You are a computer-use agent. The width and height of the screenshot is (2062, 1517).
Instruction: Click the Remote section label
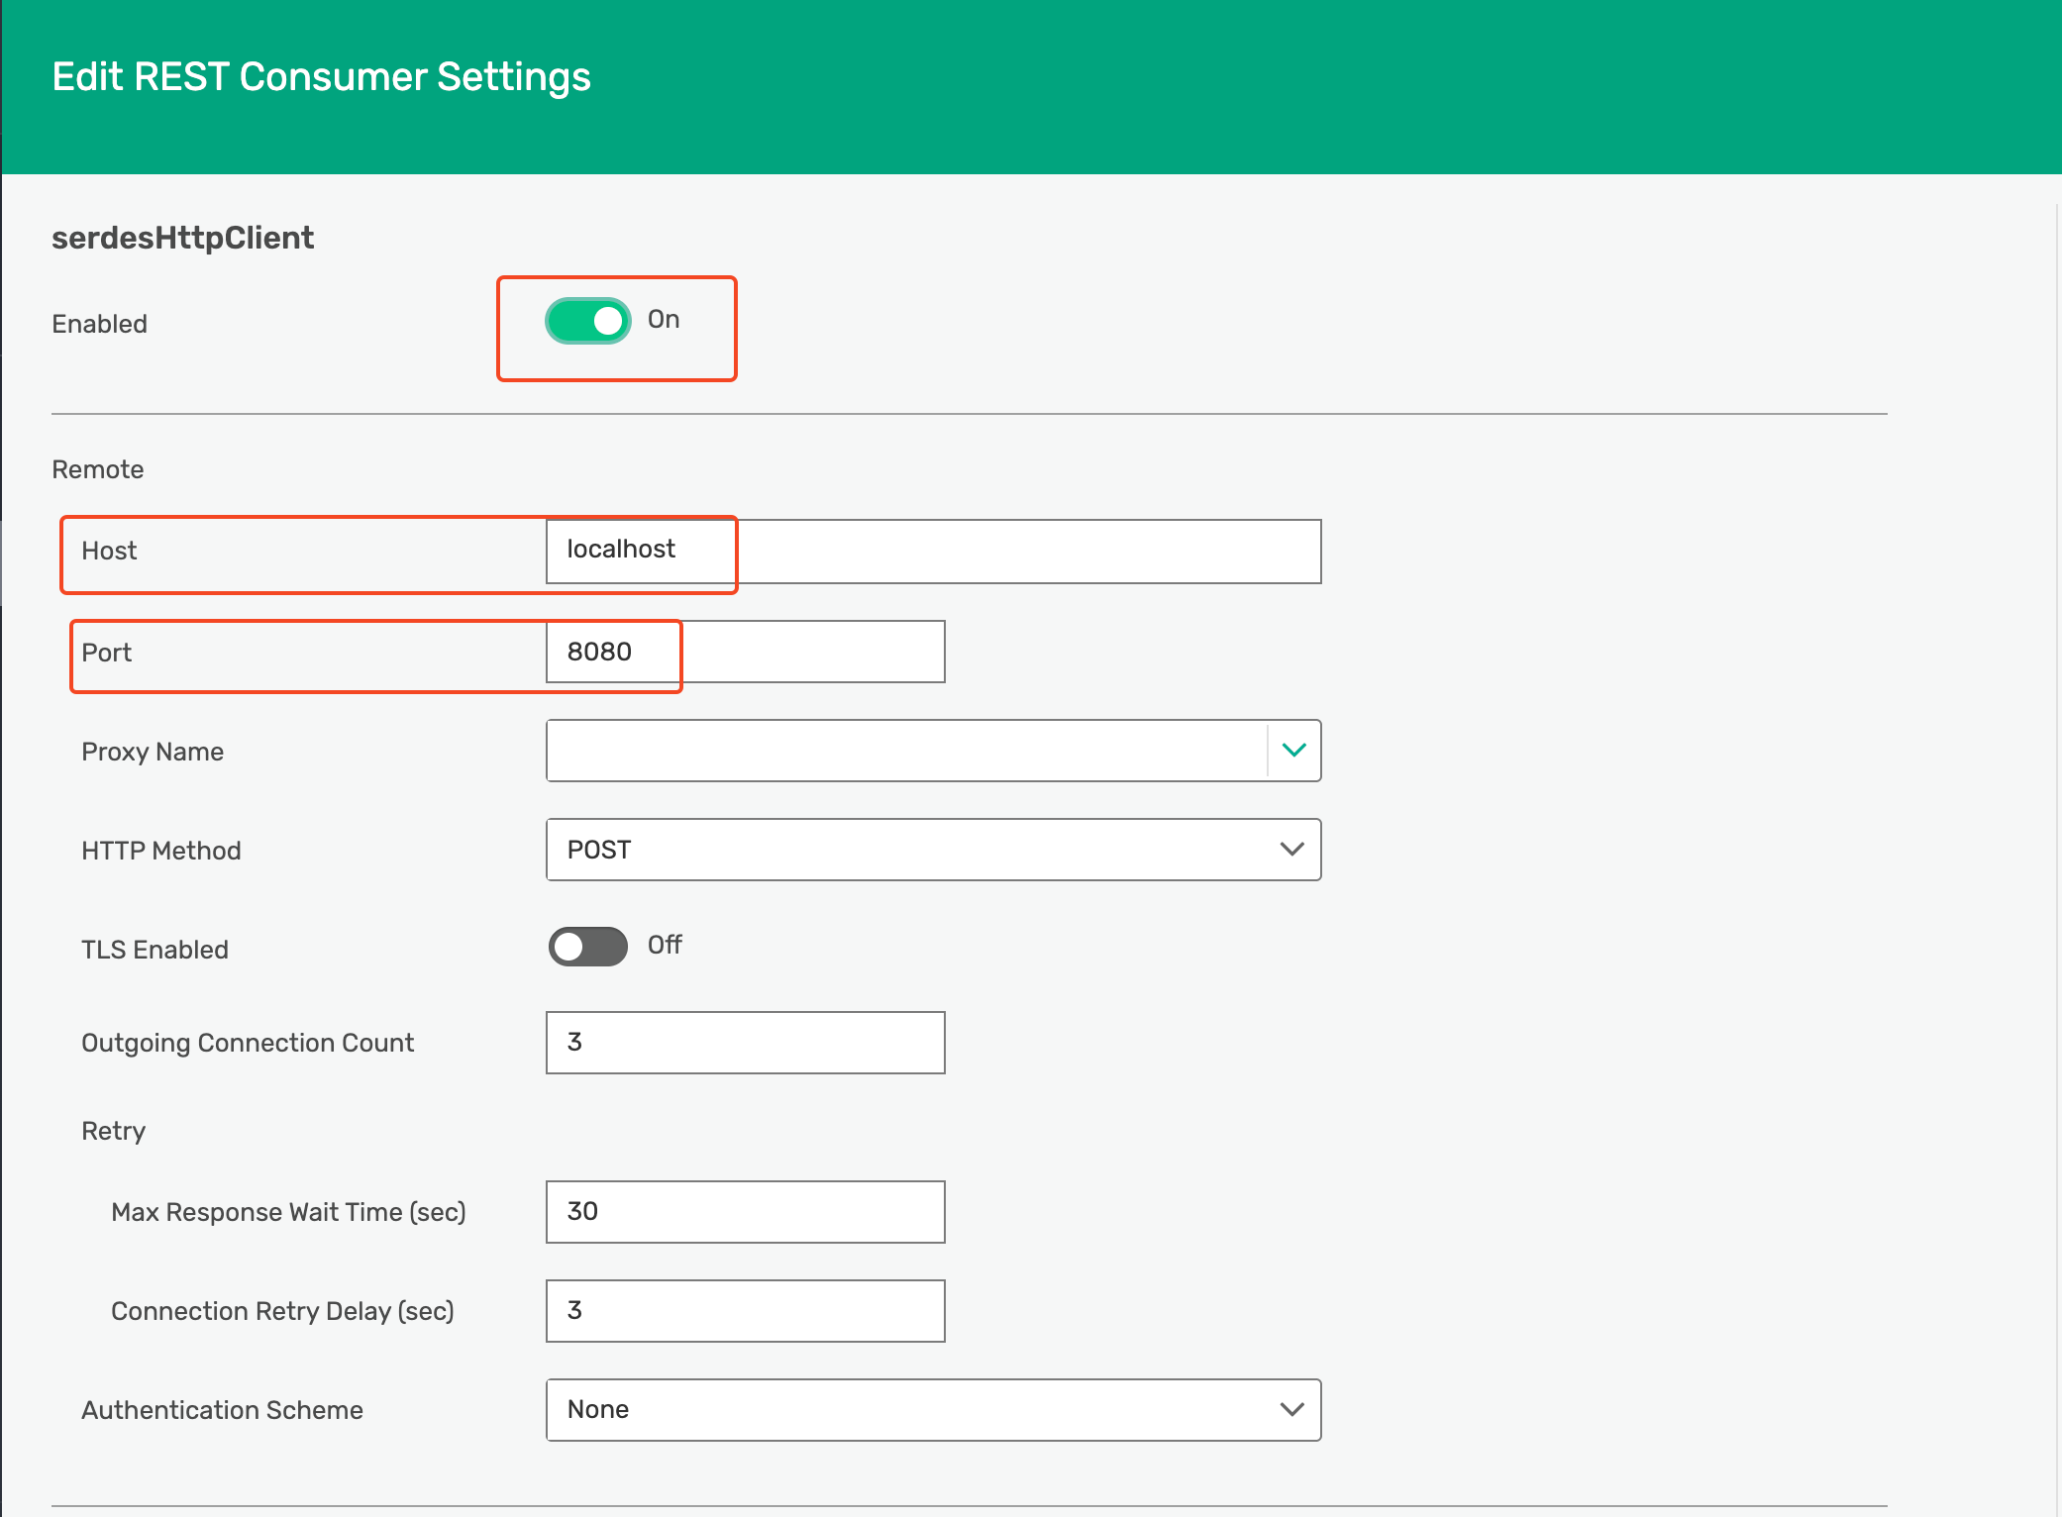[98, 469]
